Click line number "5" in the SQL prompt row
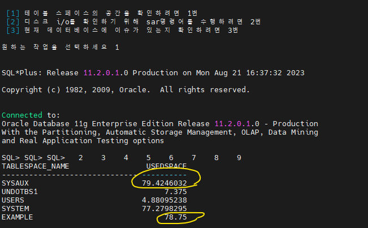Image resolution: width=368 pixels, height=228 pixels. 149,157
